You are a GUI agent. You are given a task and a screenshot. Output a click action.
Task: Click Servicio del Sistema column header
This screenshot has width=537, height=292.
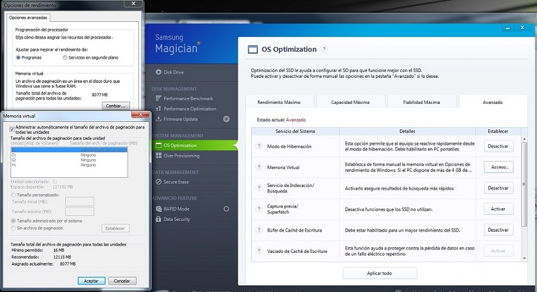click(295, 132)
